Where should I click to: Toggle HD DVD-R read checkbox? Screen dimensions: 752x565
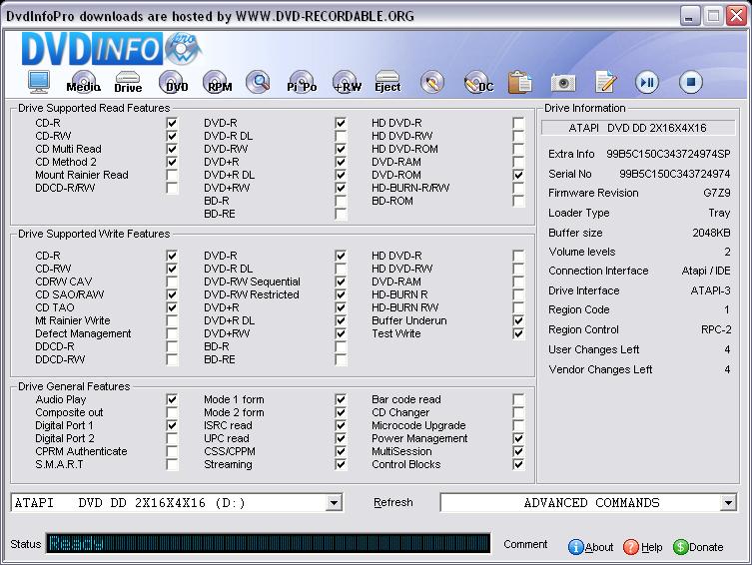tap(518, 123)
